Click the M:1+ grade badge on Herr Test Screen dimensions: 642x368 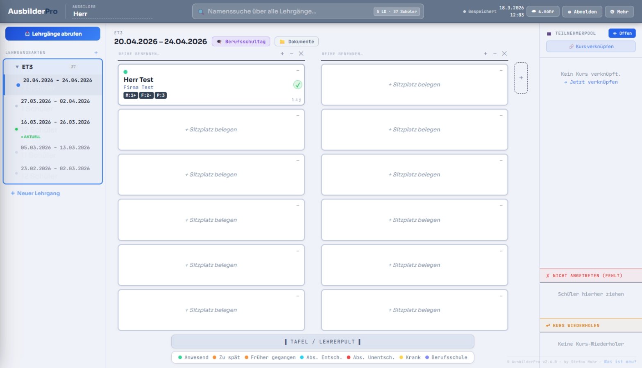(x=130, y=95)
